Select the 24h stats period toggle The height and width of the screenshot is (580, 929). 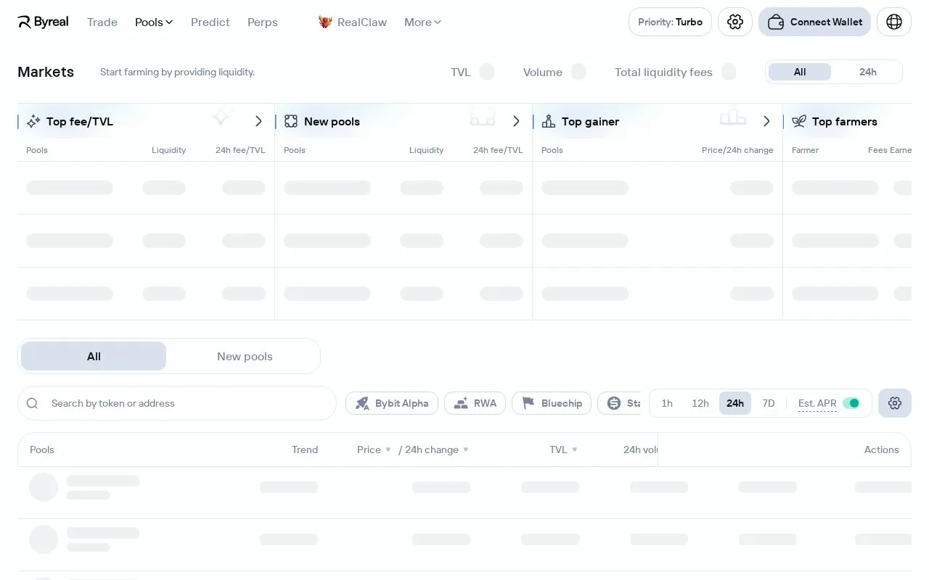[x=868, y=72]
